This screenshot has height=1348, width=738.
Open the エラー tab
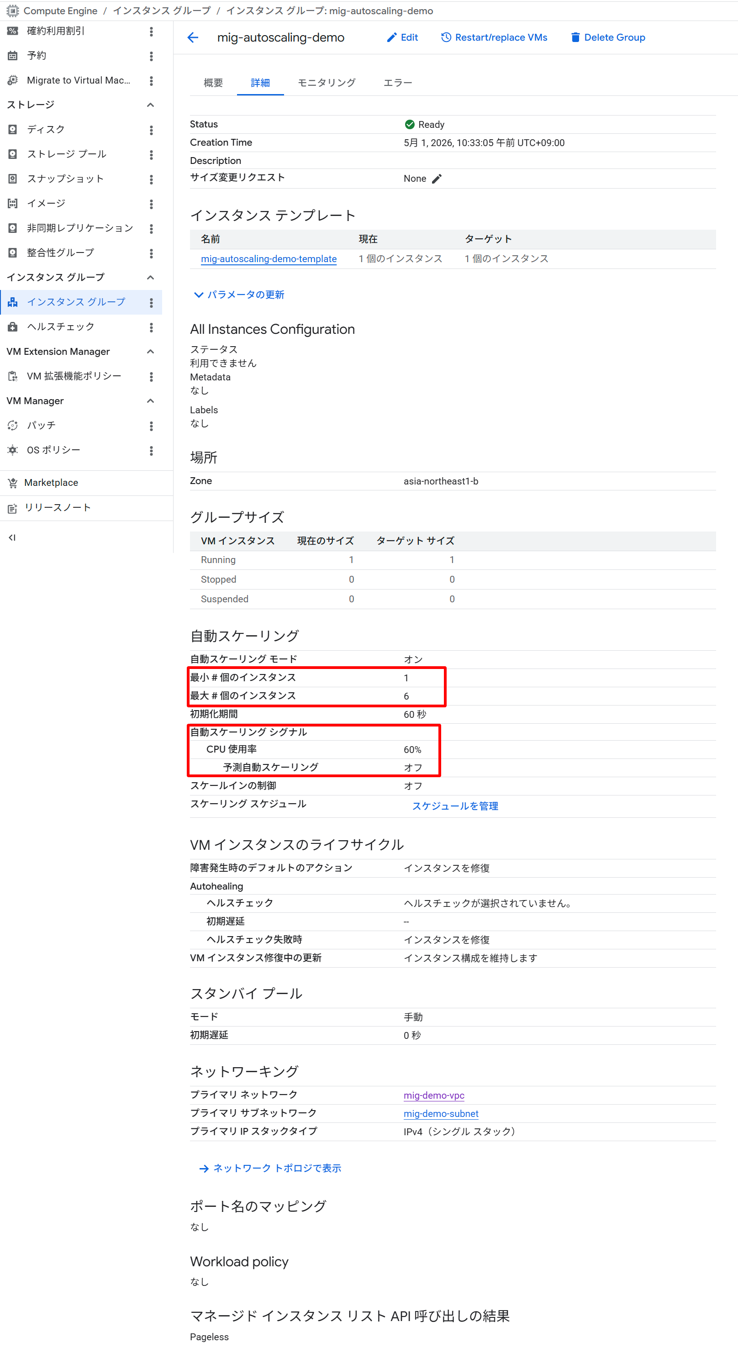(398, 83)
